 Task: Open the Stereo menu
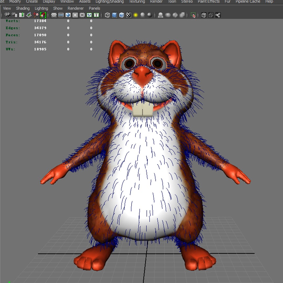pos(187,2)
